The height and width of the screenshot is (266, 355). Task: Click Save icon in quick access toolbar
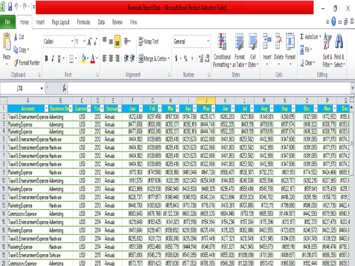click(10, 7)
